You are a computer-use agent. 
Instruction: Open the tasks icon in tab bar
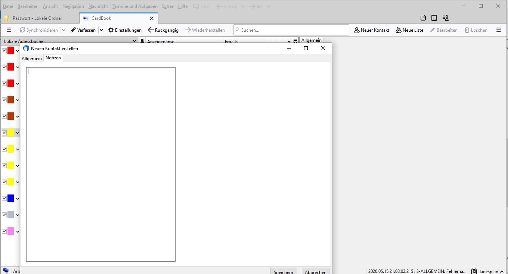(434, 18)
